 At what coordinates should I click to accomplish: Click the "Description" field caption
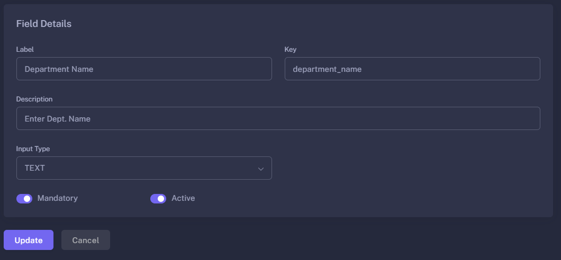34,99
